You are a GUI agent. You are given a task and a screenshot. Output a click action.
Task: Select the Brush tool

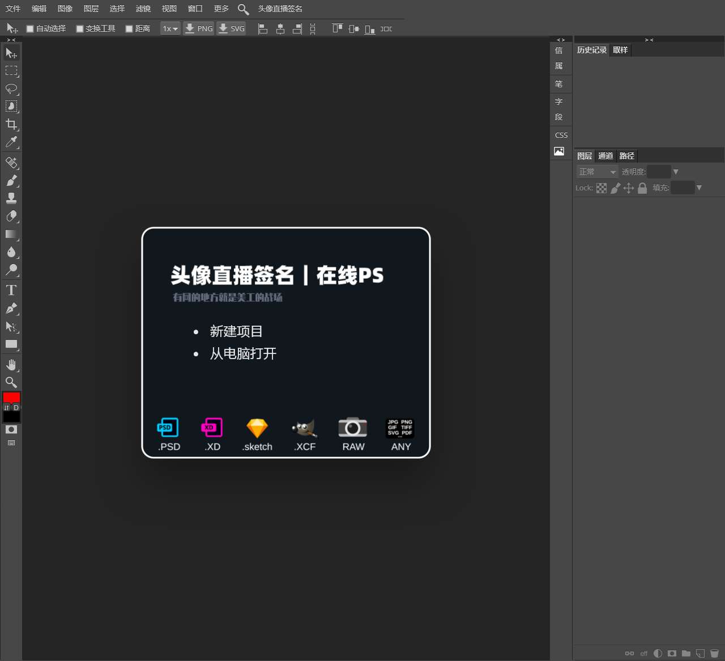(x=11, y=180)
